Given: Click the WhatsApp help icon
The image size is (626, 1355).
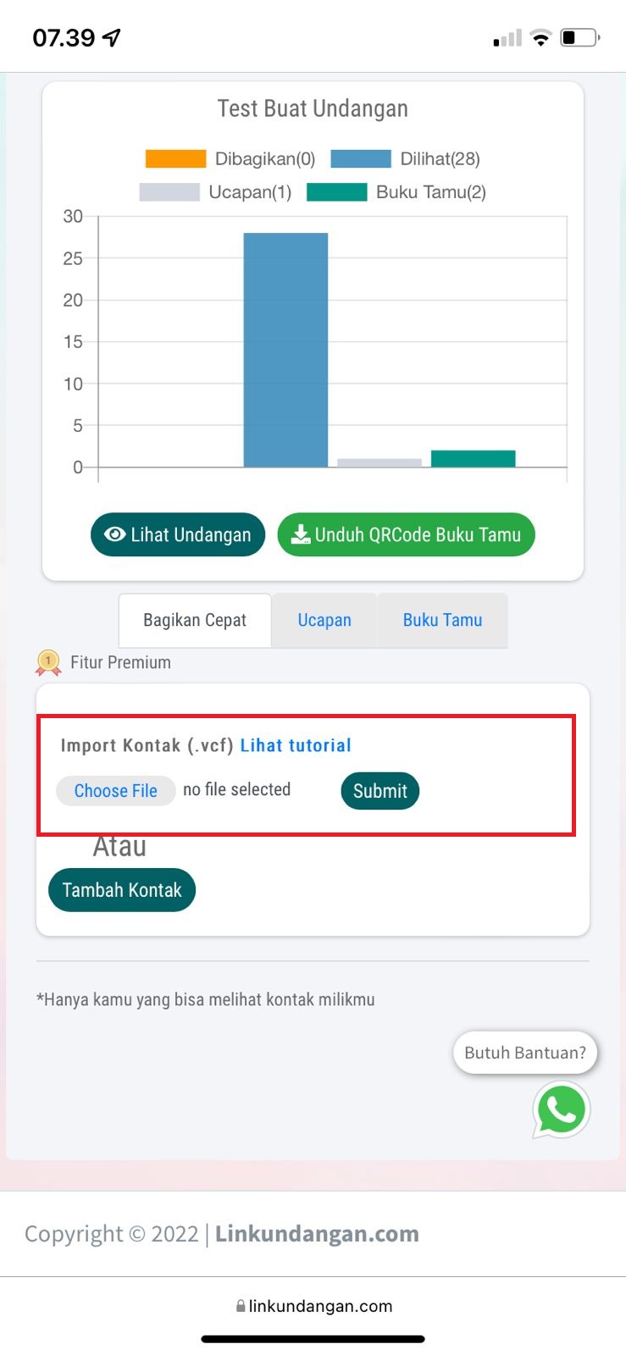Looking at the screenshot, I should [561, 1109].
